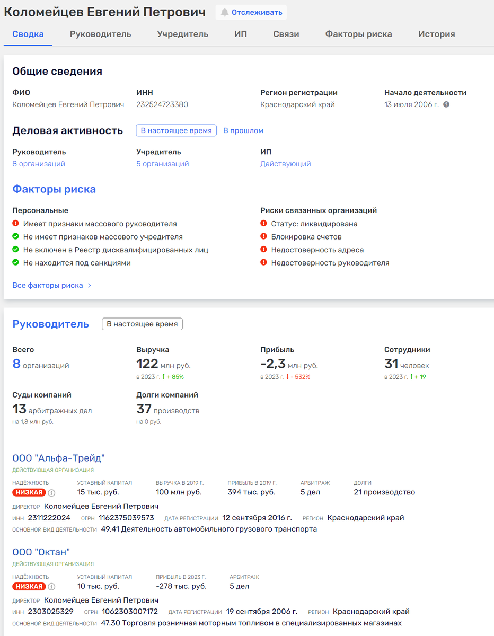Open the Факторы риска tab
Viewport: 494px width, 636px height.
pyautogui.click(x=359, y=34)
